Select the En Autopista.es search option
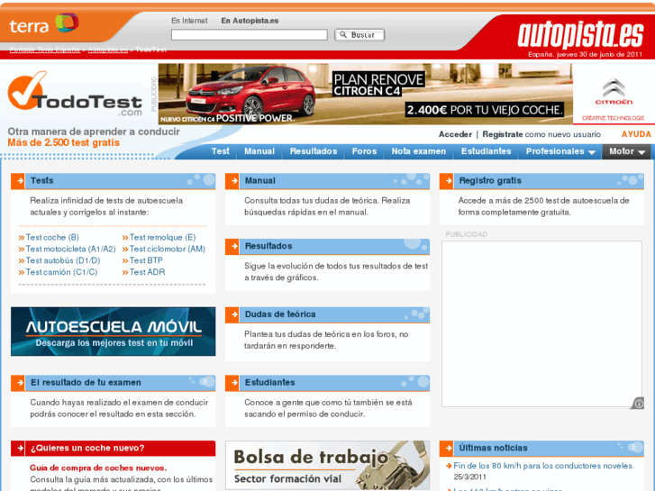The image size is (655, 491). click(250, 21)
